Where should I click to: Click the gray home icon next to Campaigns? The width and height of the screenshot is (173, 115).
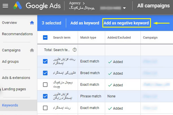(x=32, y=50)
